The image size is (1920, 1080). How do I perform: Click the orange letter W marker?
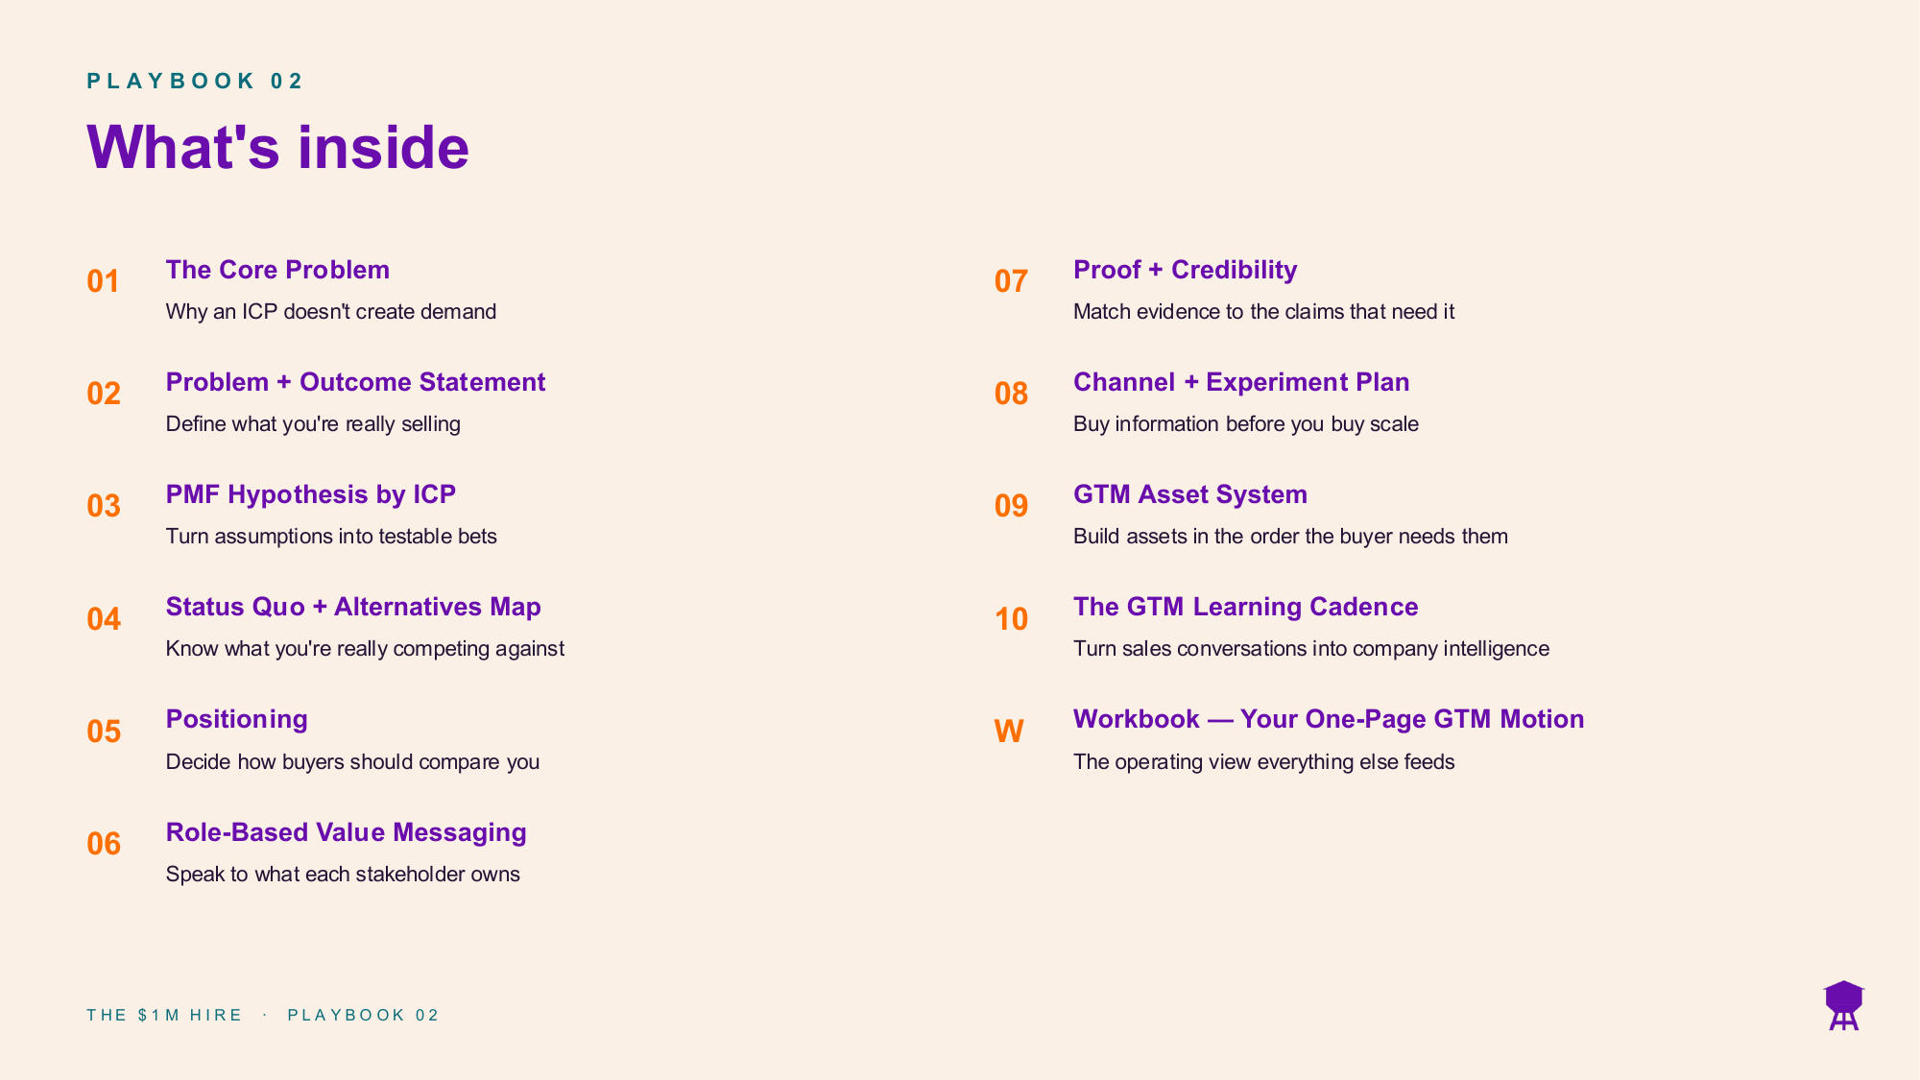1009,732
